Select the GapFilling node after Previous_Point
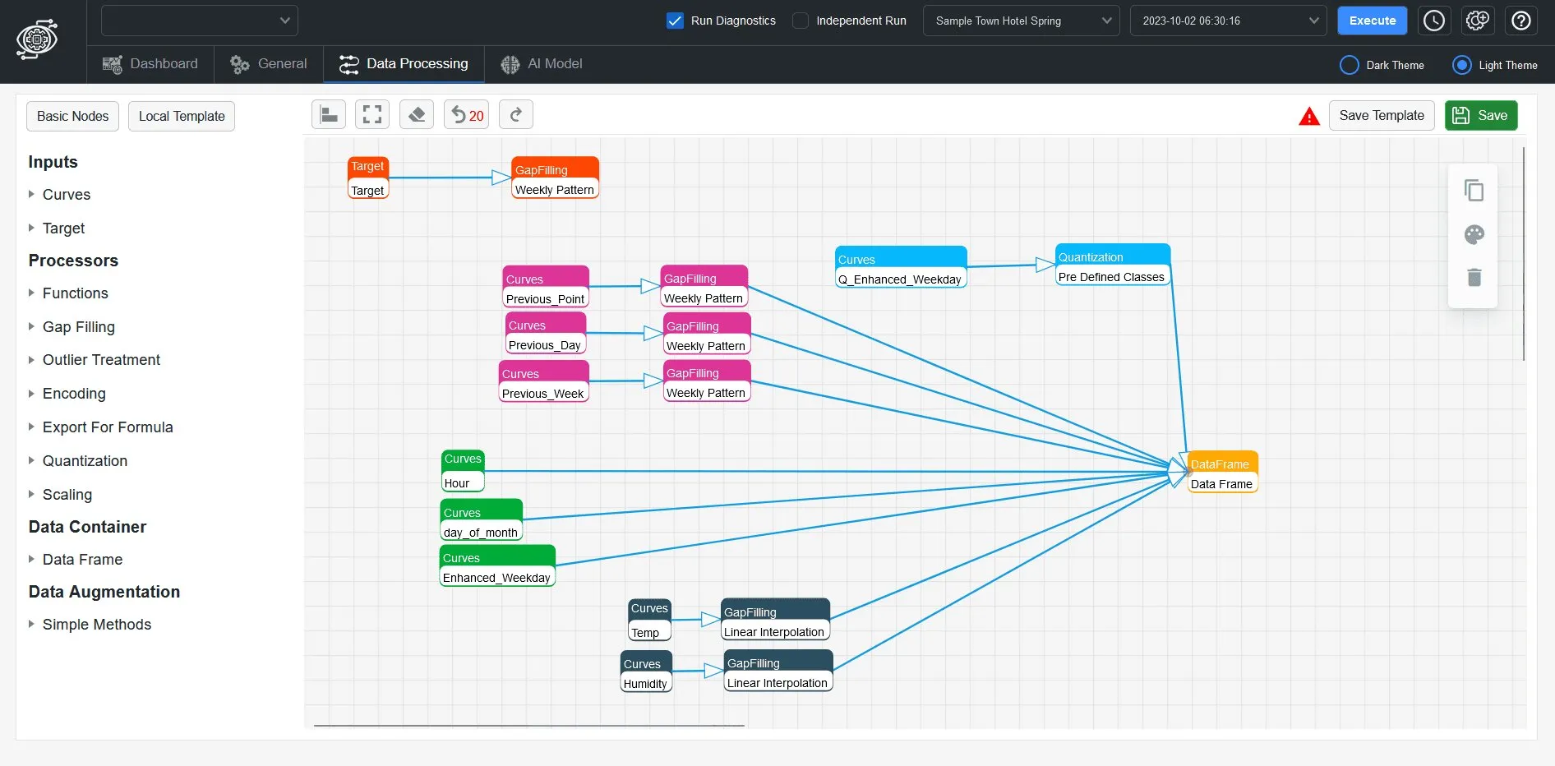The width and height of the screenshot is (1555, 766). pos(704,286)
